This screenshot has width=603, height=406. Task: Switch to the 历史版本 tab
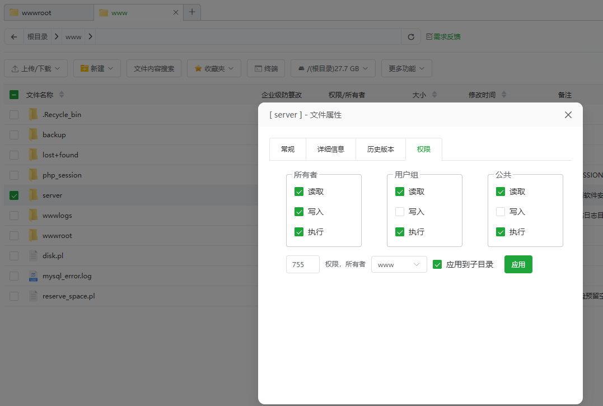381,150
